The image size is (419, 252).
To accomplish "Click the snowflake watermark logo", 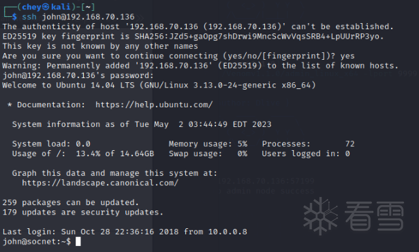I will tap(320, 216).
